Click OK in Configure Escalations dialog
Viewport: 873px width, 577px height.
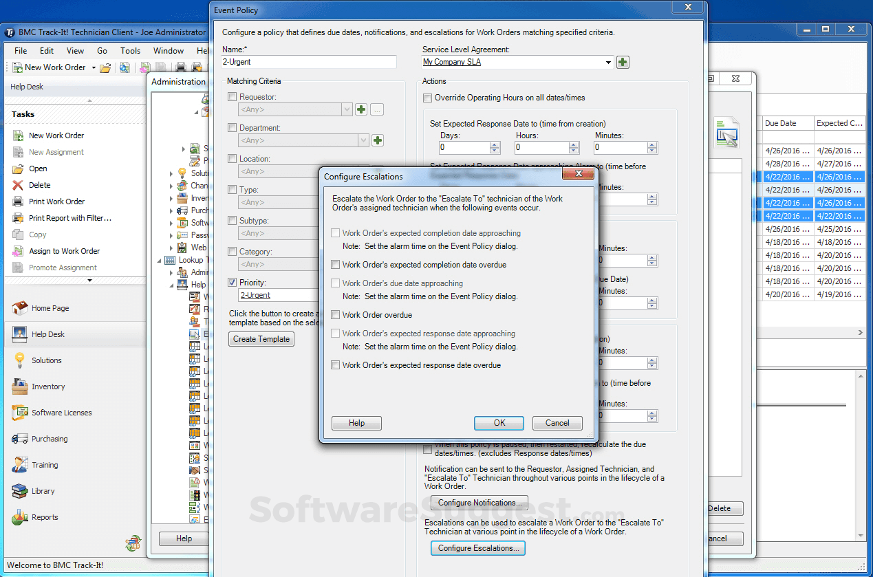(499, 423)
